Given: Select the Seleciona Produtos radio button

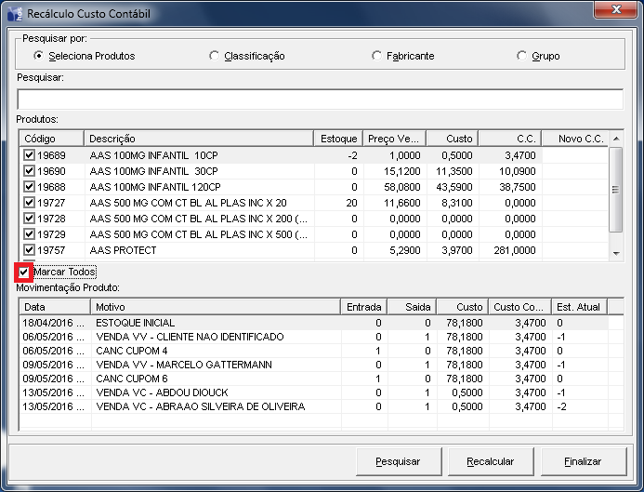Looking at the screenshot, I should coord(38,56).
